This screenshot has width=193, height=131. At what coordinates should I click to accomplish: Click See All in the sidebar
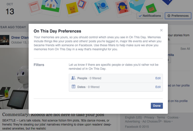(185, 49)
